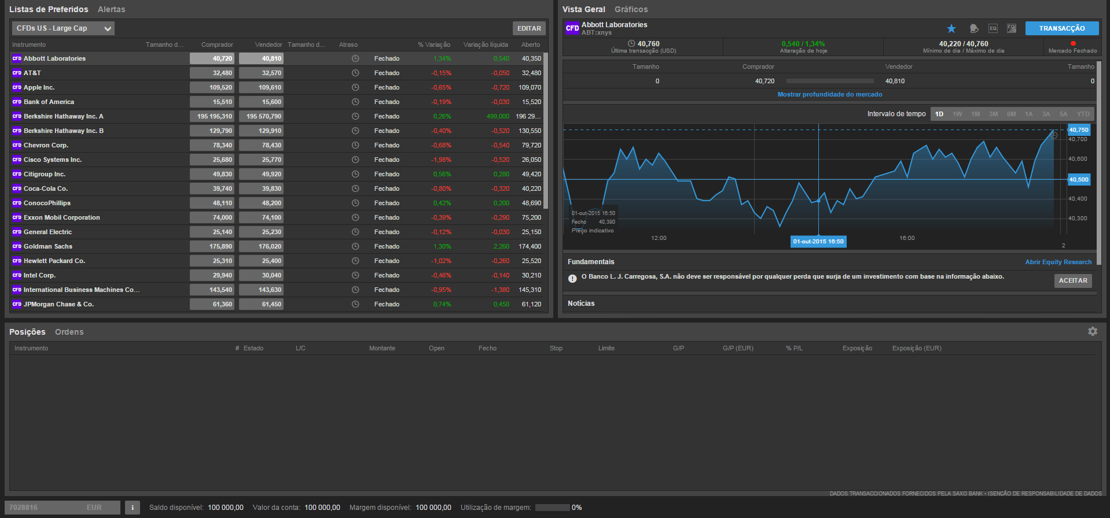Click the CFD badge of Hewlett Packard Co.
Image resolution: width=1110 pixels, height=518 pixels.
coord(17,261)
